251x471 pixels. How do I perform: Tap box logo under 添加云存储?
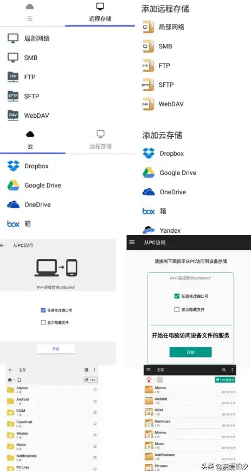click(x=149, y=211)
